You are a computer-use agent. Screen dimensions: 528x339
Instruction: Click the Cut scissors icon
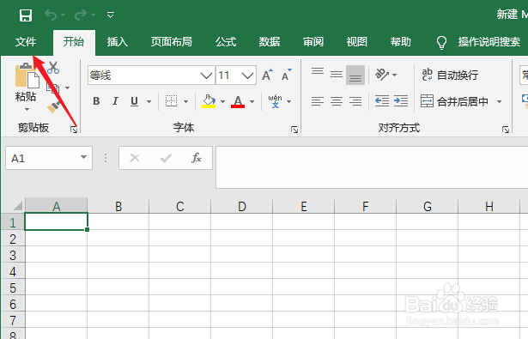53,68
